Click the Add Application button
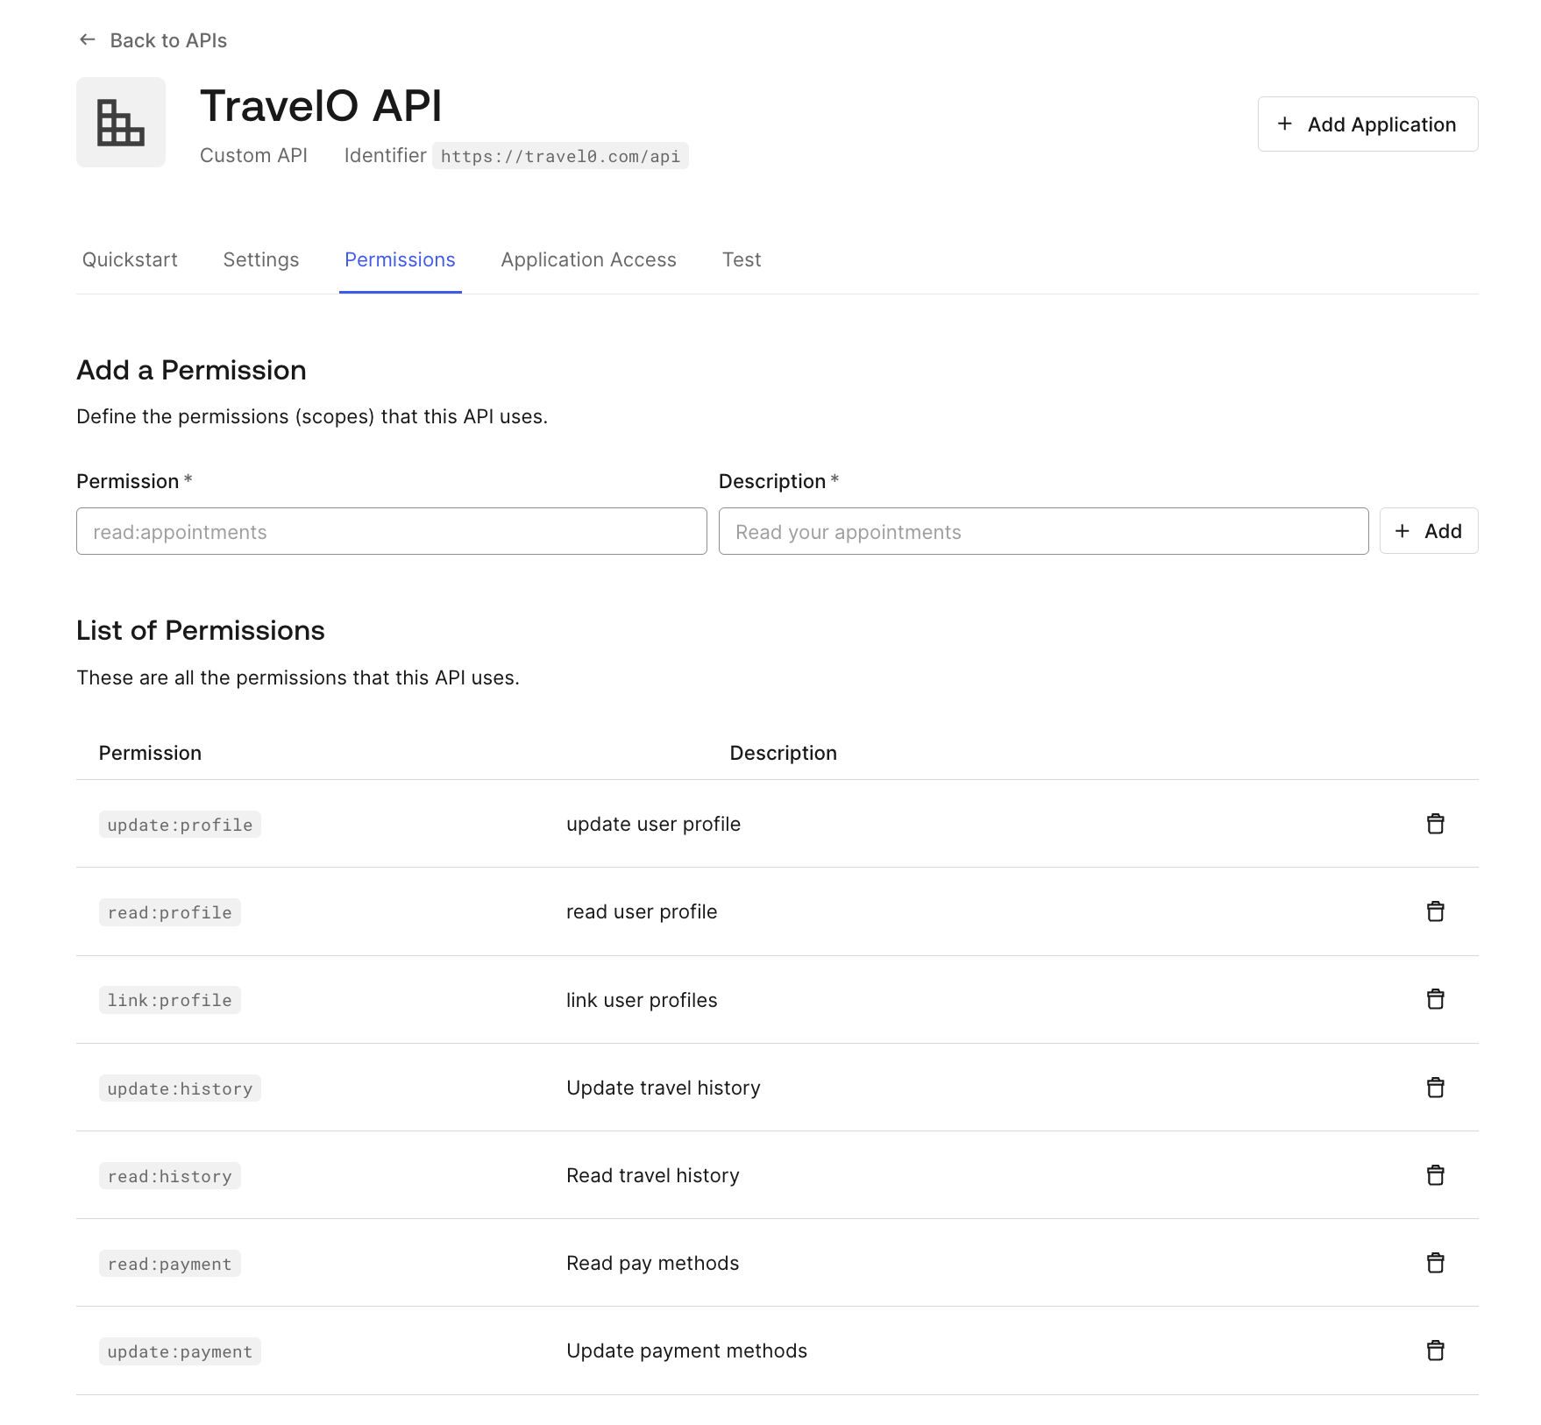The image size is (1541, 1425). pyautogui.click(x=1367, y=124)
